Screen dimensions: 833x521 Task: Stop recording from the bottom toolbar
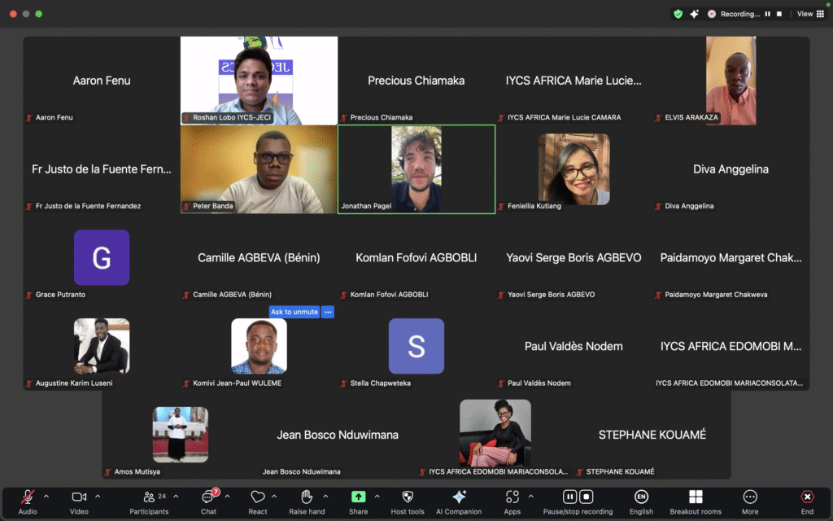pos(587,497)
